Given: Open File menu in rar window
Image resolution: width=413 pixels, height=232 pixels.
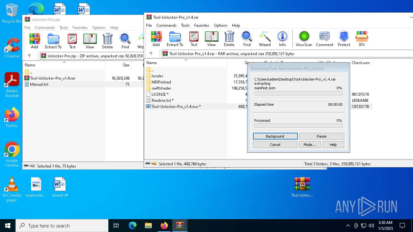Looking at the screenshot, I should point(149,25).
